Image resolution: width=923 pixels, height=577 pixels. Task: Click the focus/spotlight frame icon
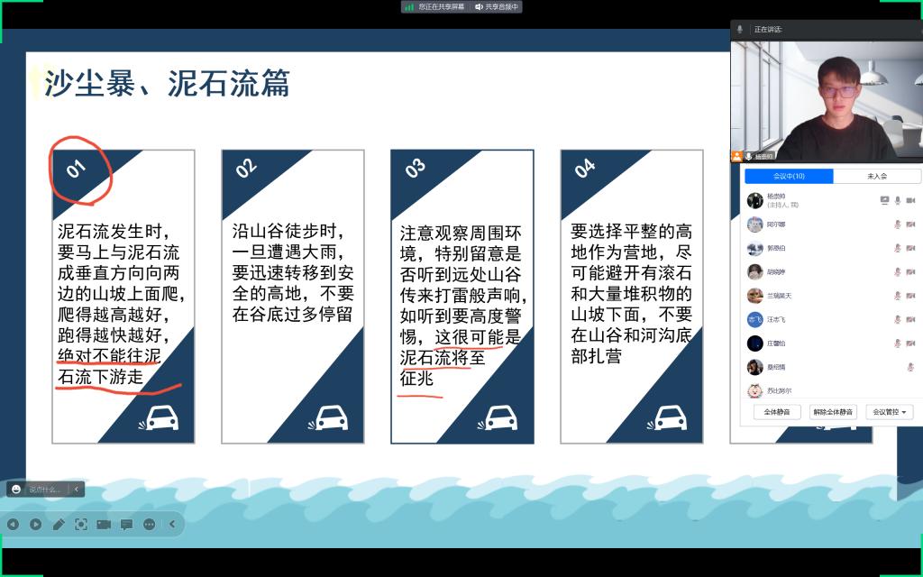pos(81,524)
